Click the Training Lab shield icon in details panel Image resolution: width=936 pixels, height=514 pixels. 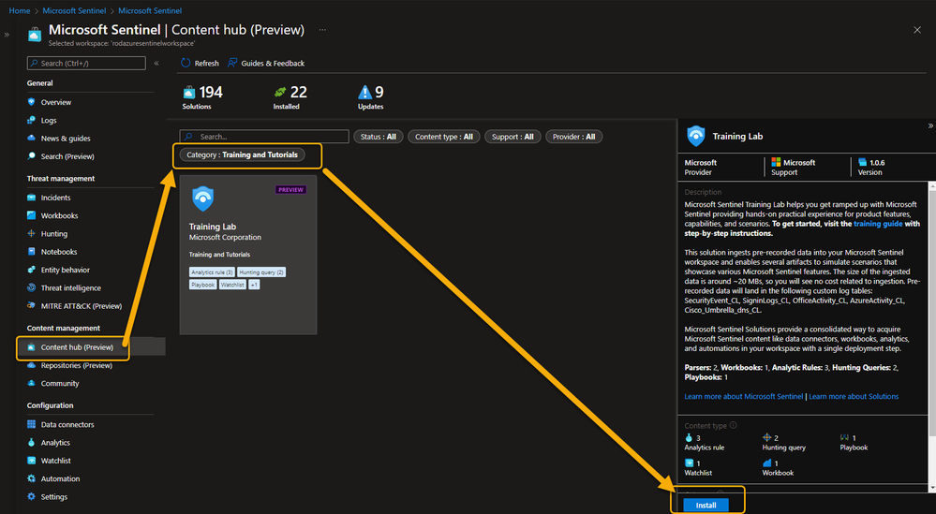tap(696, 136)
